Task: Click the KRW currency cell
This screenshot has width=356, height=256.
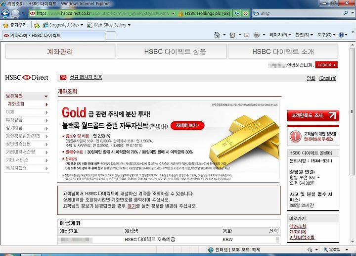Action: point(227,240)
